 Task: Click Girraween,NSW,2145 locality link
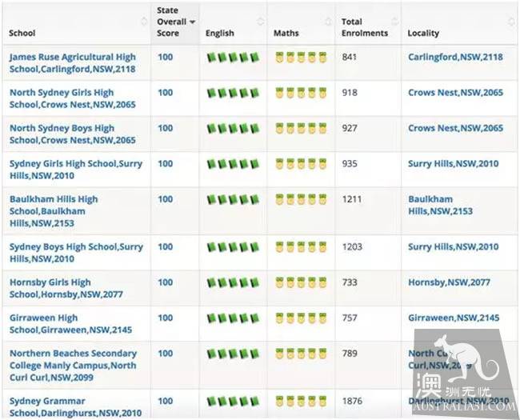tap(454, 318)
